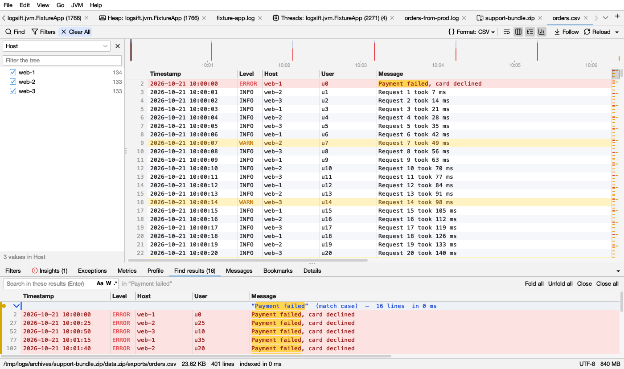Click Close all find results

click(608, 283)
